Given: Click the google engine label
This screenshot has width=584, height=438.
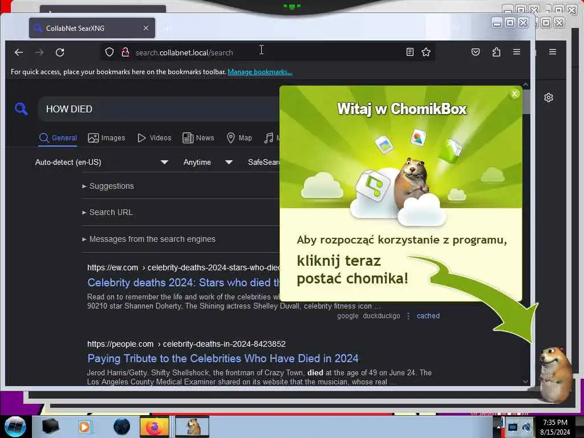Looking at the screenshot, I should (348, 316).
